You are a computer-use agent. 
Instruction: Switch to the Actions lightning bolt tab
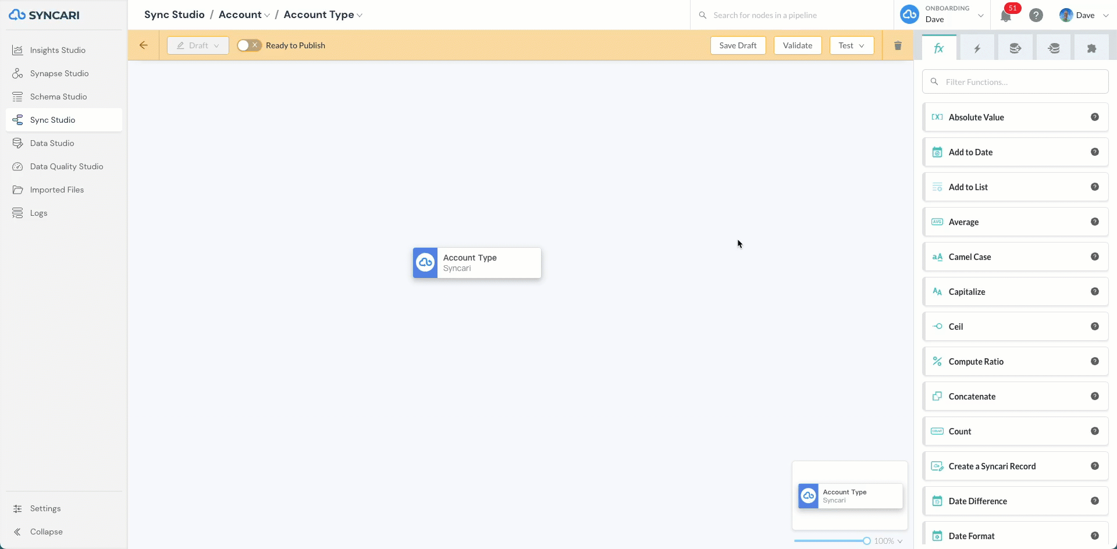tap(977, 48)
